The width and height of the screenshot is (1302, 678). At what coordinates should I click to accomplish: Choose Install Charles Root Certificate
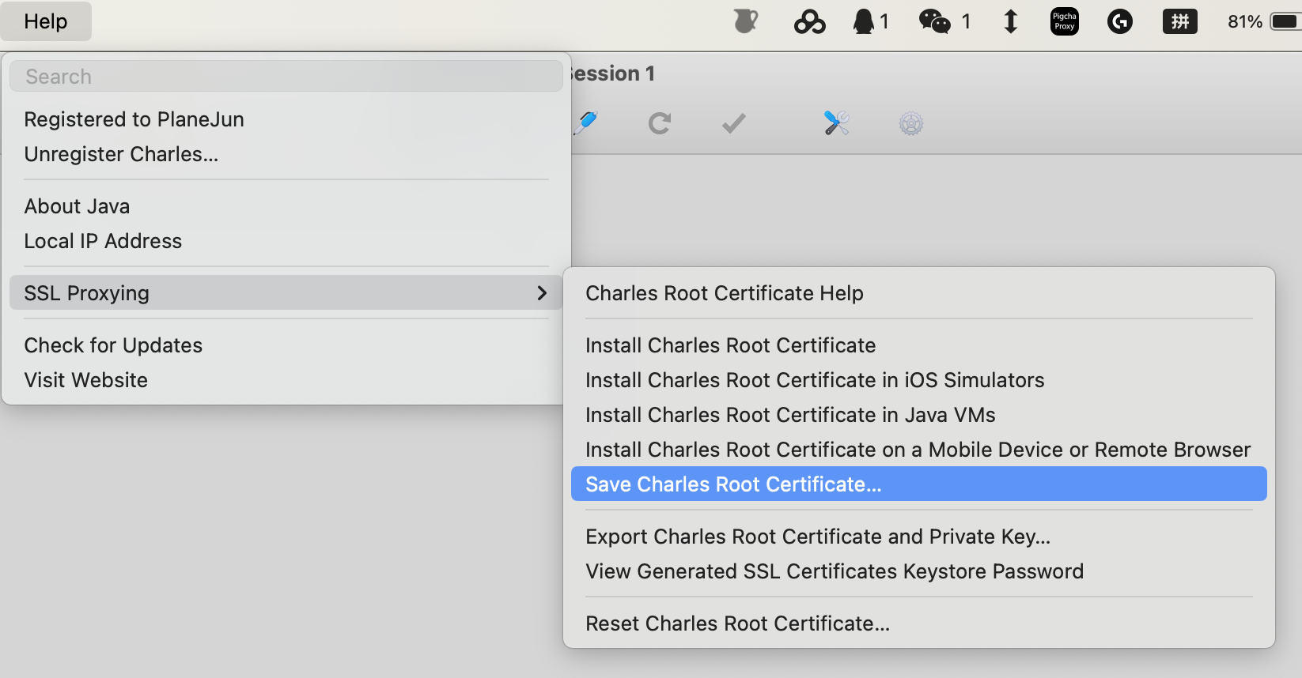[730, 345]
